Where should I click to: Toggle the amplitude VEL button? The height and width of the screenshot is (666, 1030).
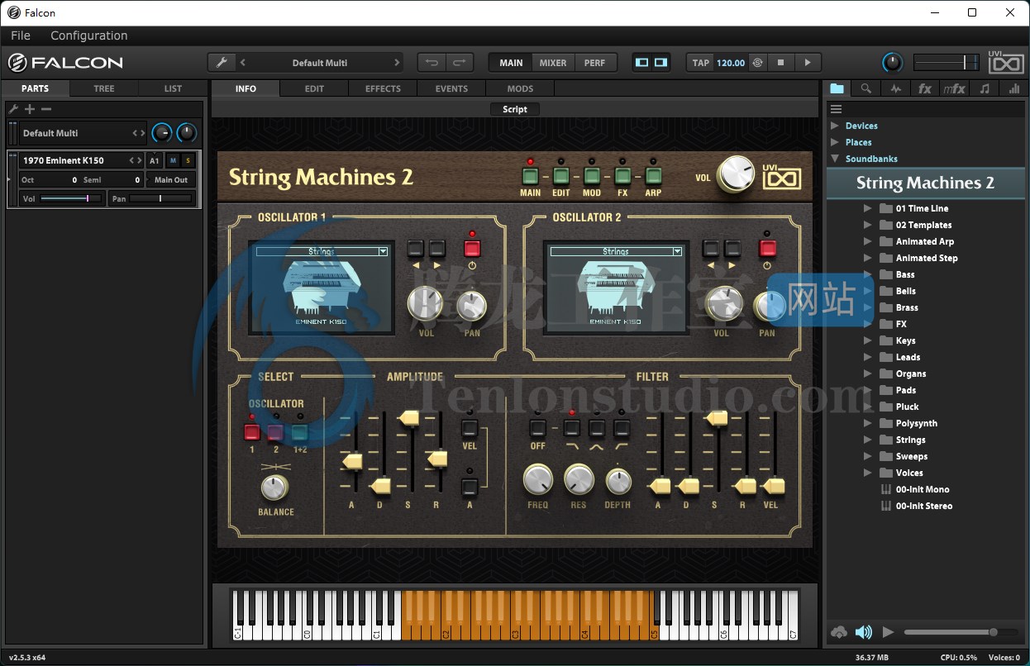470,428
